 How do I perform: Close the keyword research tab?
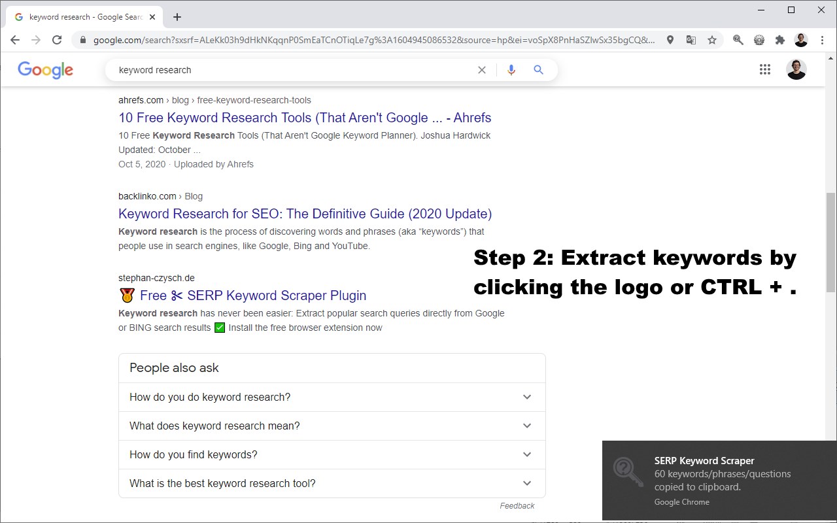point(152,17)
